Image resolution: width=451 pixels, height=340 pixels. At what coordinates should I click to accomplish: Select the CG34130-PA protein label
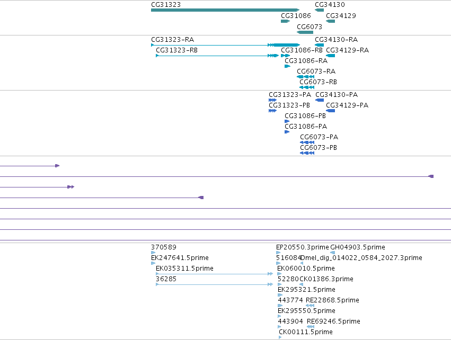pos(337,95)
